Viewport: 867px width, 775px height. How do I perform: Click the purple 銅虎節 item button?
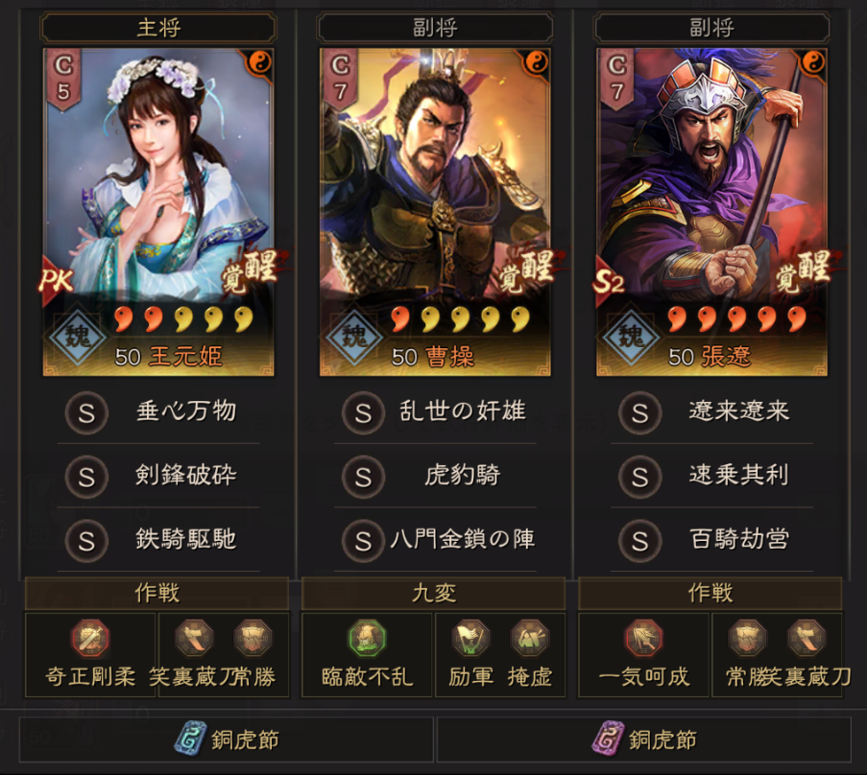click(643, 740)
